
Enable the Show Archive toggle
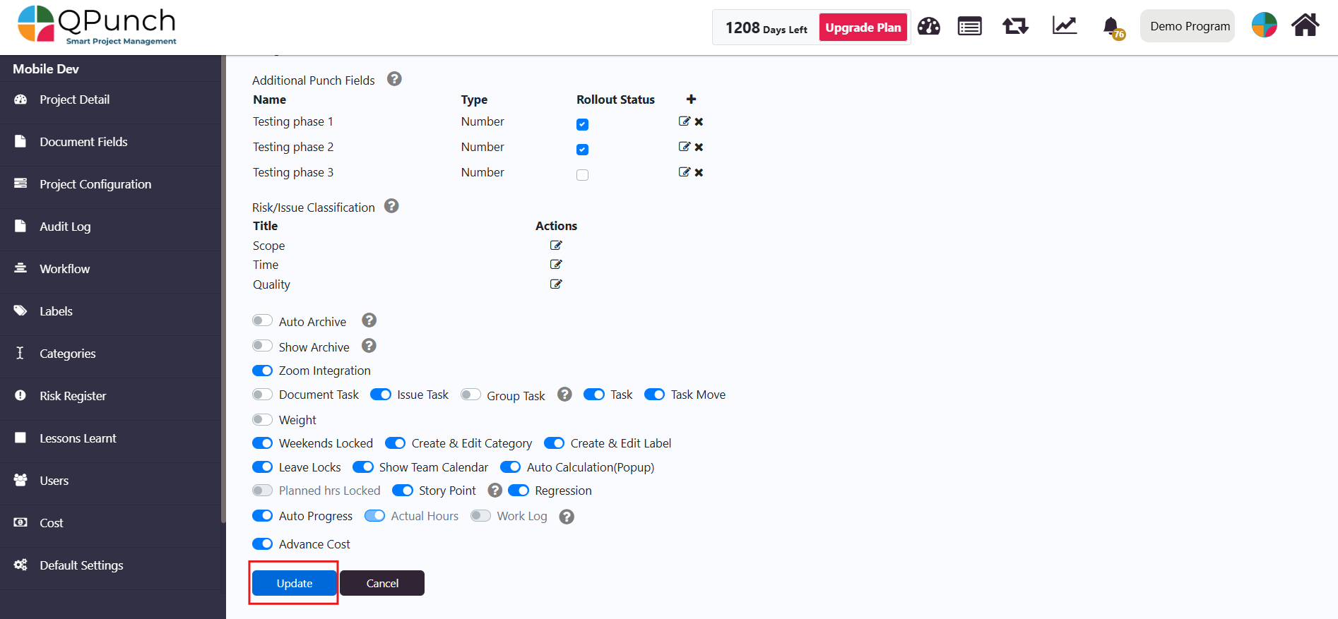coord(262,346)
